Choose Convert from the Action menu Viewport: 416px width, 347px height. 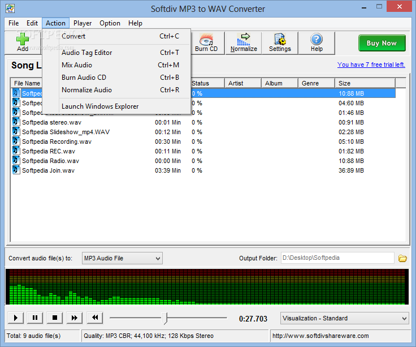[x=117, y=36]
